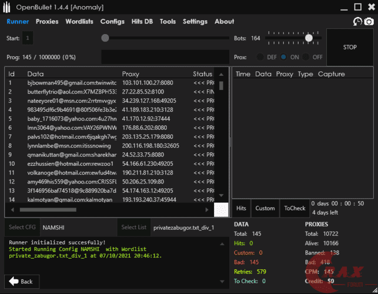The width and height of the screenshot is (378, 294).
Task: Click the Start position input field
Action: (x=28, y=38)
